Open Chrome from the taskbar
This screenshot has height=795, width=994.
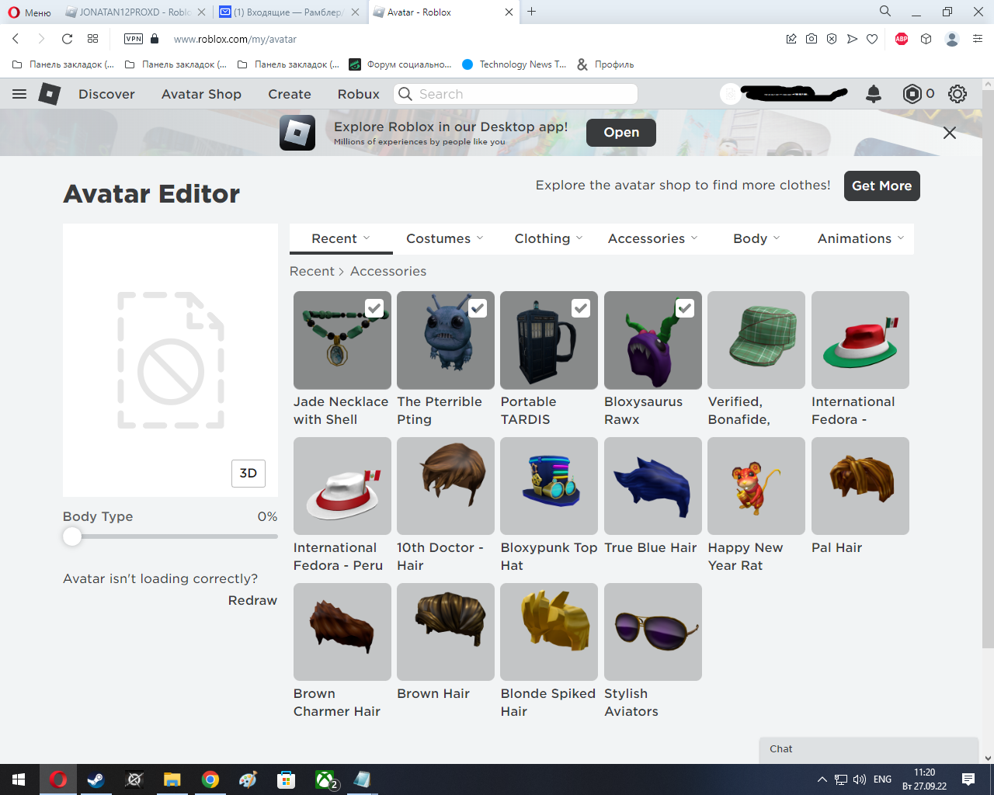210,779
